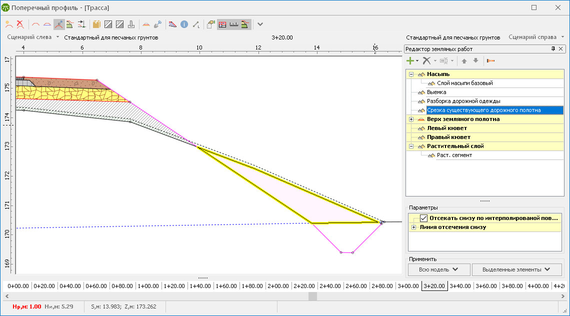
Task: Close the 'Редактор земляных работ' panel
Action: click(x=561, y=48)
